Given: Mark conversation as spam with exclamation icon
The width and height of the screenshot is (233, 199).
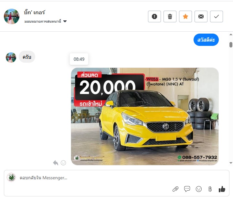Looking at the screenshot, I should tap(154, 16).
